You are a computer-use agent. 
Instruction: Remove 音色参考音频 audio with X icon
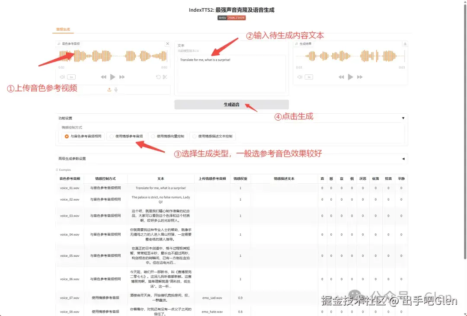click(167, 44)
